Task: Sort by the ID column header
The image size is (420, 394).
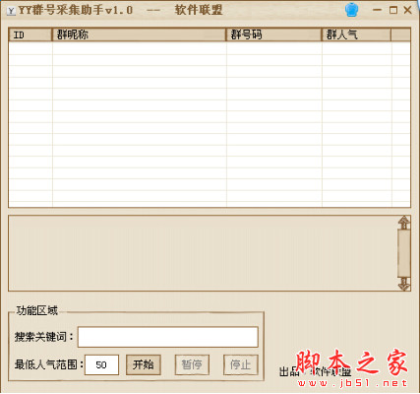Action: click(30, 34)
